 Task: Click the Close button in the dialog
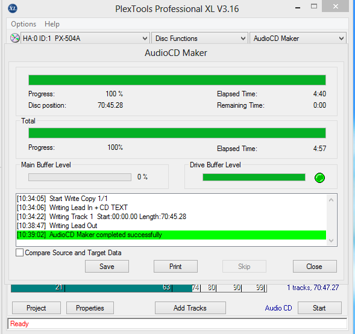[x=315, y=267]
